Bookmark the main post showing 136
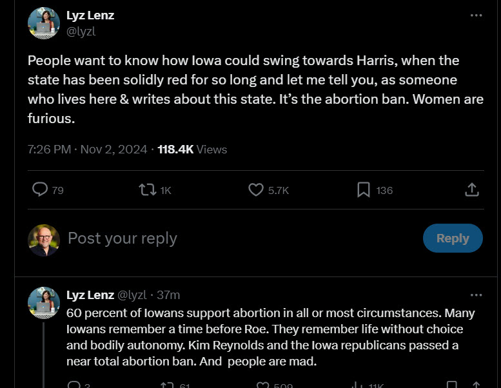This screenshot has width=501, height=388. click(364, 189)
